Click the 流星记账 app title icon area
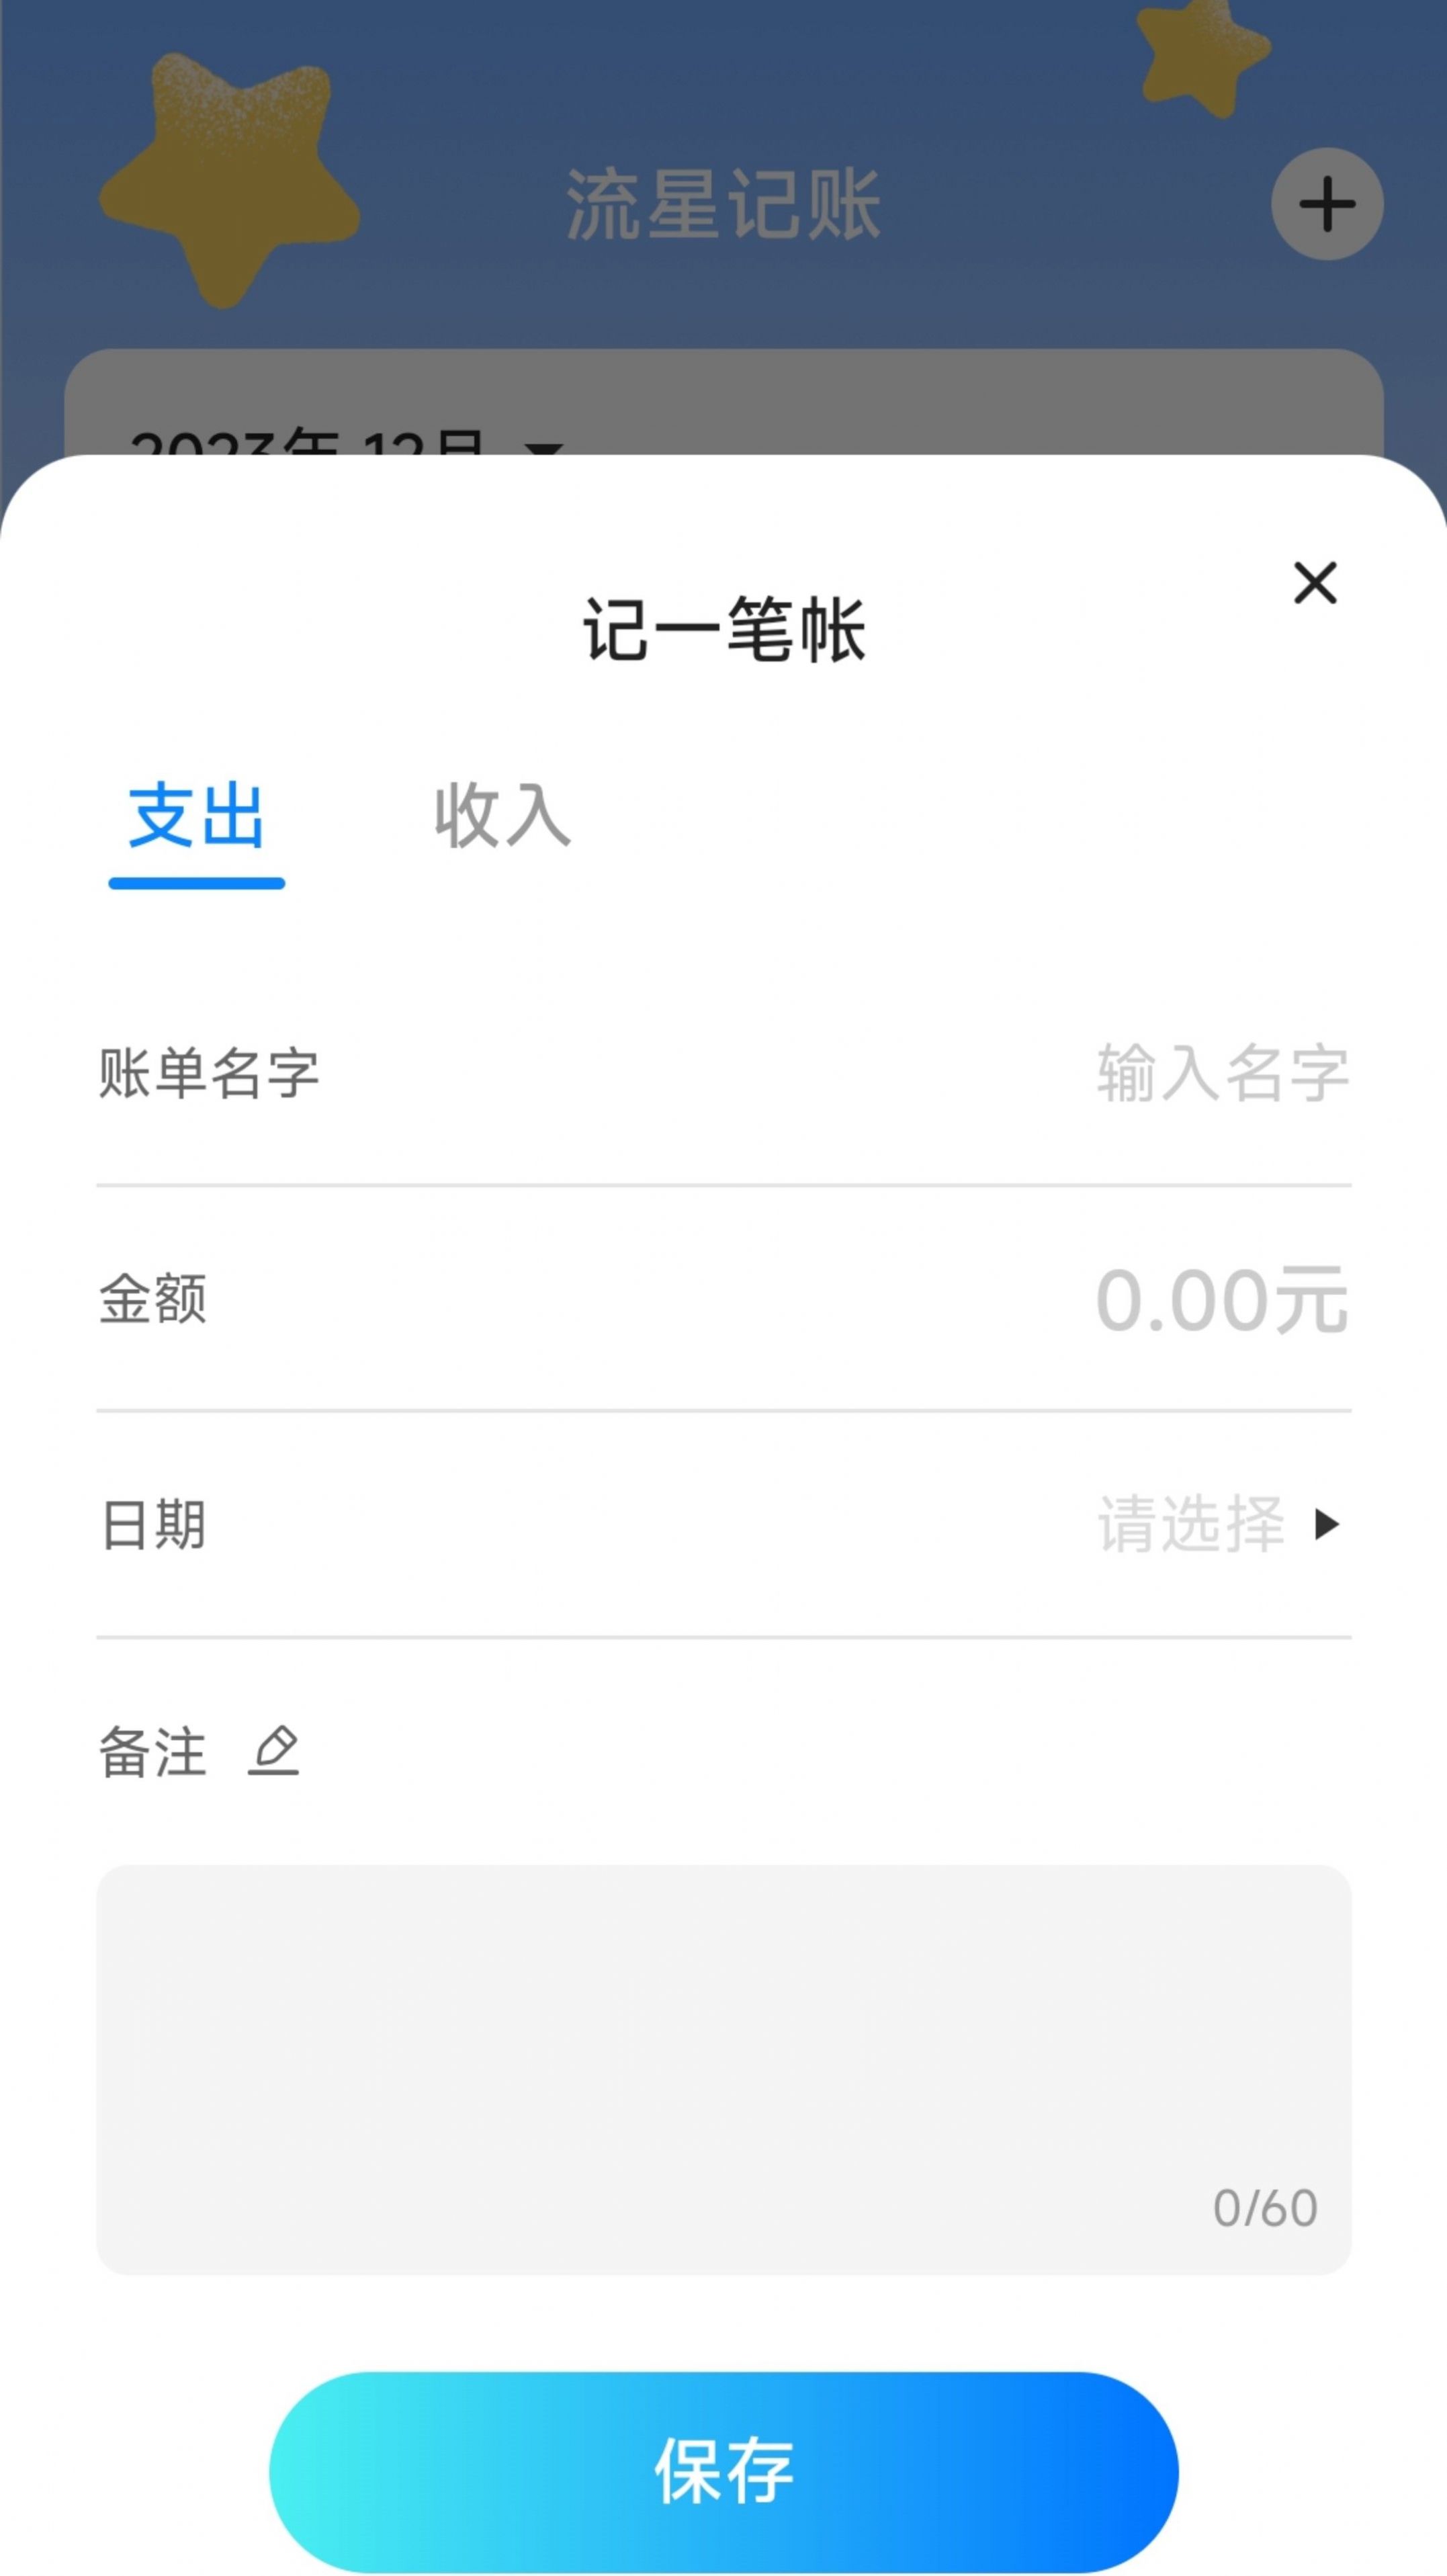 723,200
